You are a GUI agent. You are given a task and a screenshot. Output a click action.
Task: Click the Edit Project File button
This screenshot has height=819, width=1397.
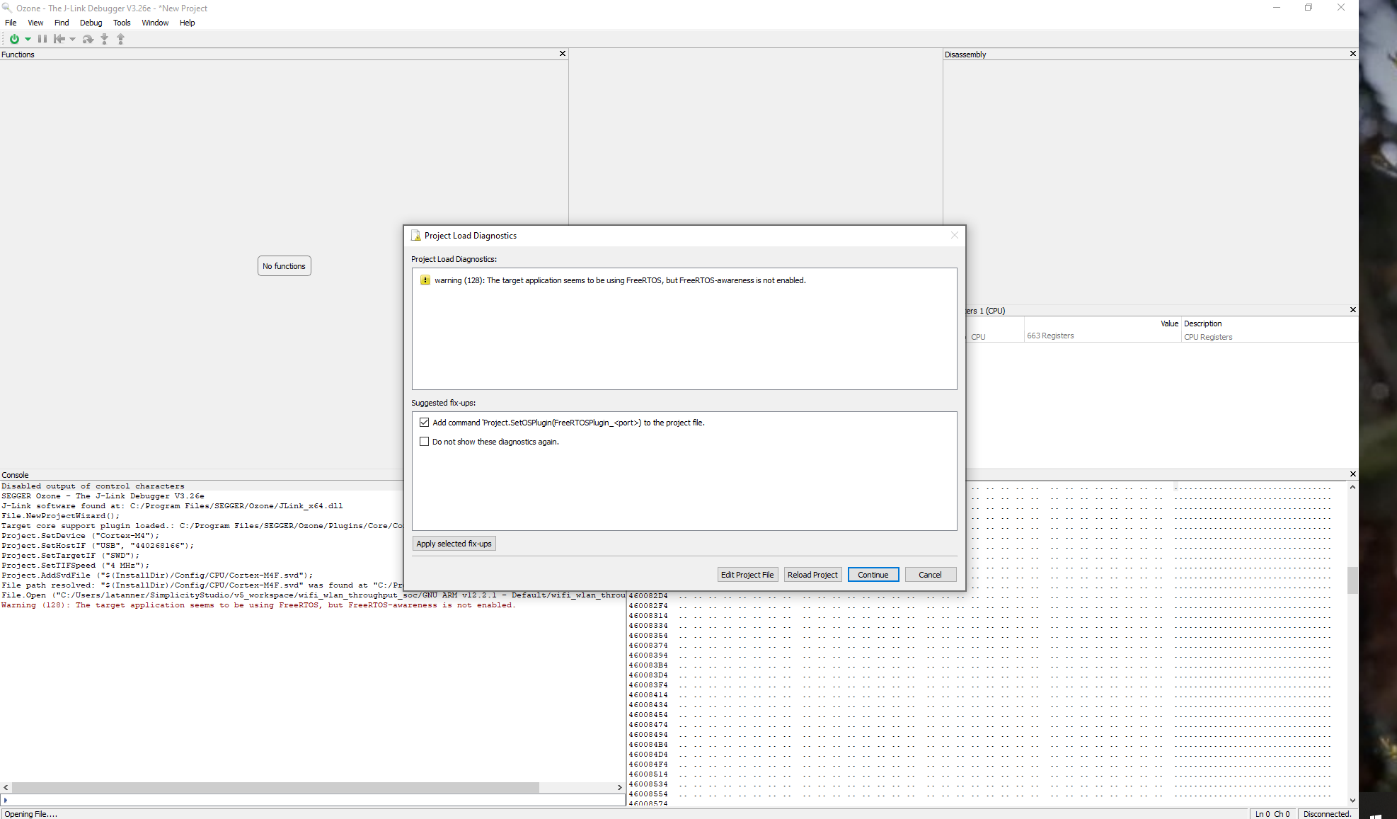747,575
